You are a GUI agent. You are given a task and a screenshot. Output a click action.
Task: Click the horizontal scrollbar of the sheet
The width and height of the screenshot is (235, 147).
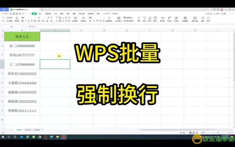[x=178, y=130]
